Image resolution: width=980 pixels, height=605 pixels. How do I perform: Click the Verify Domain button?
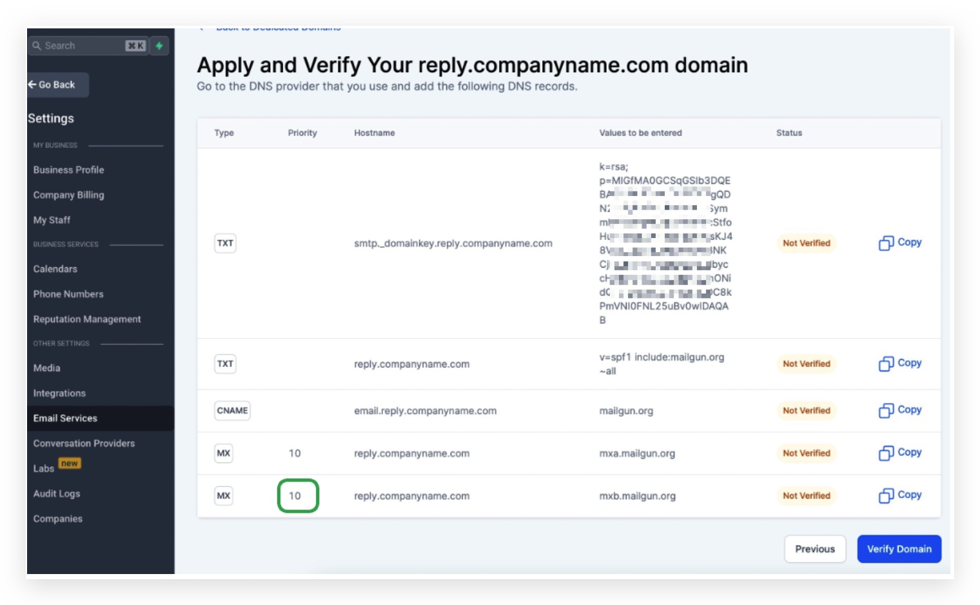[x=899, y=549]
